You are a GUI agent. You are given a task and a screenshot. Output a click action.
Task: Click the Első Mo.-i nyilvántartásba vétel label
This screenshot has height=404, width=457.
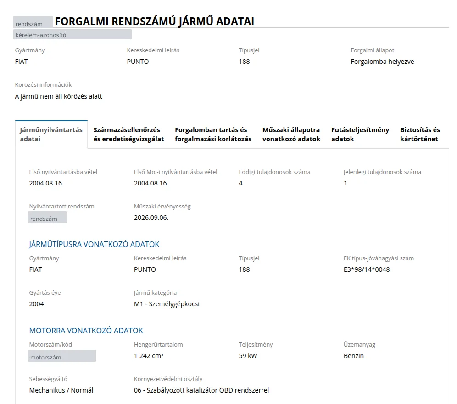coord(175,172)
